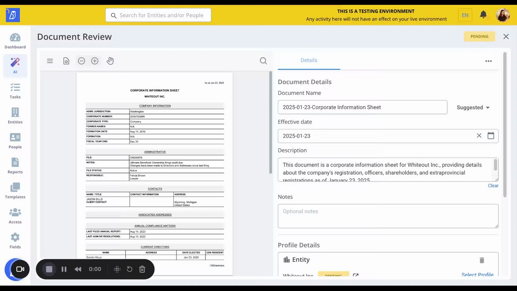Click the Athennian logo in the top bar
The width and height of the screenshot is (517, 291).
[x=13, y=15]
